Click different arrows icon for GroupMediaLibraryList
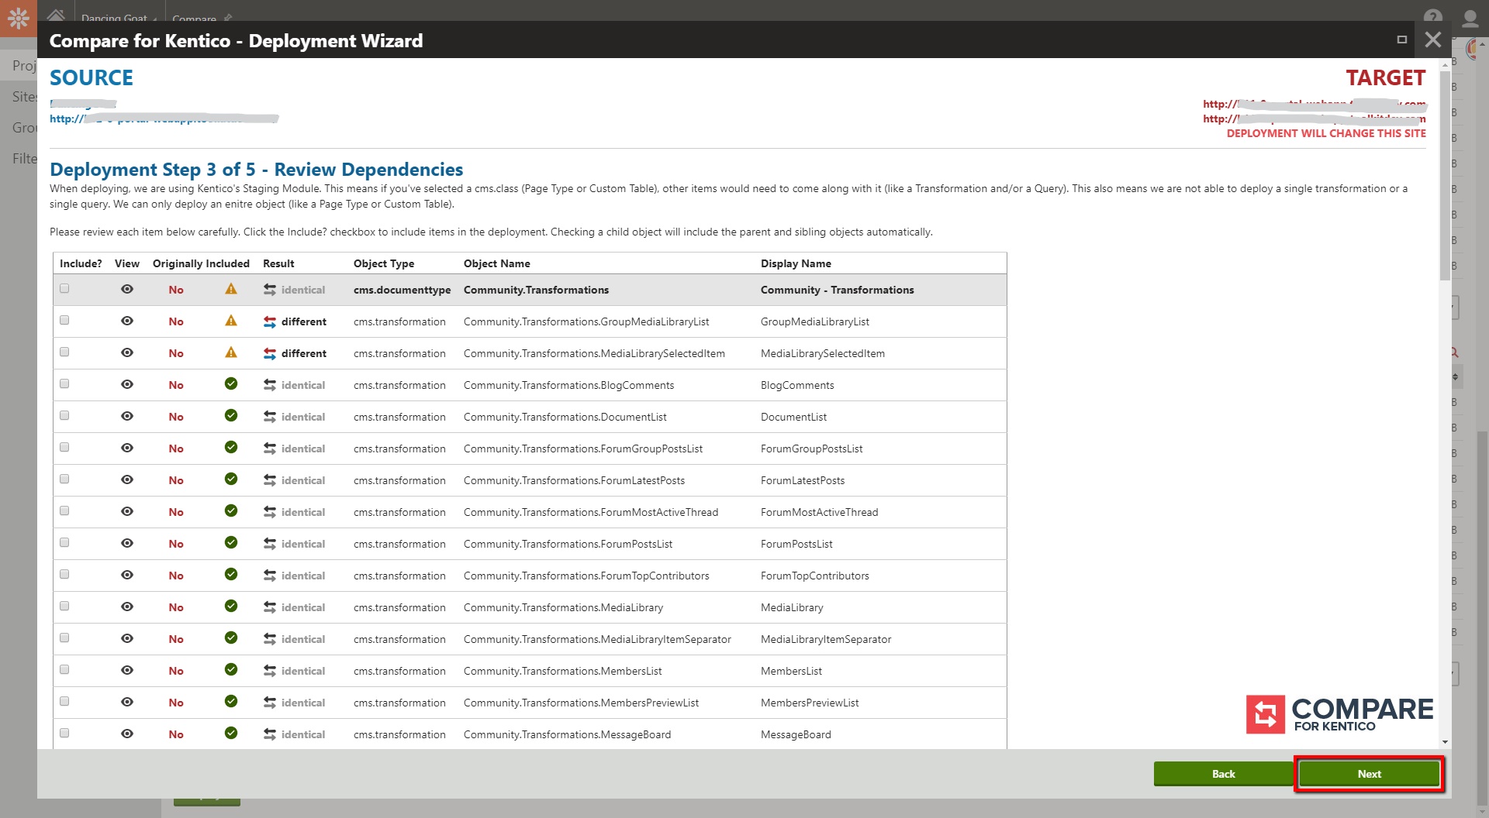 tap(270, 321)
